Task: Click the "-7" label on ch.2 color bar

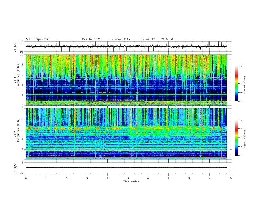Action: coord(241,156)
